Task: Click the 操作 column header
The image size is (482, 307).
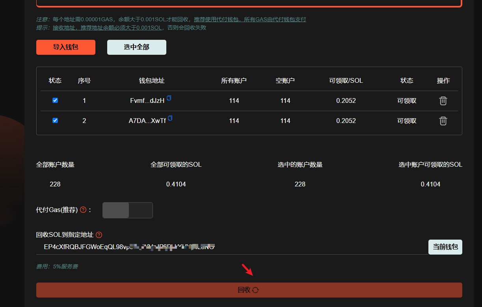Action: click(x=443, y=80)
